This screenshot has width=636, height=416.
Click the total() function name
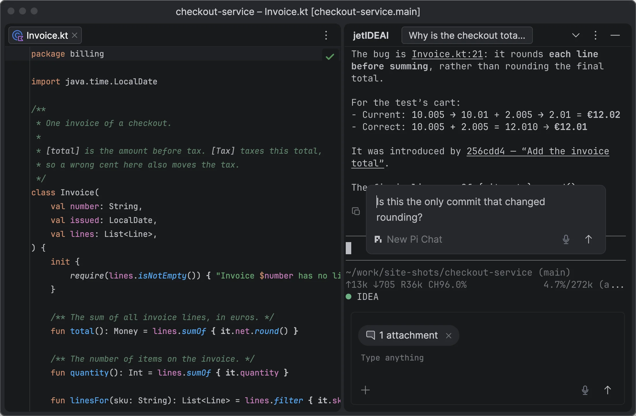click(x=82, y=331)
